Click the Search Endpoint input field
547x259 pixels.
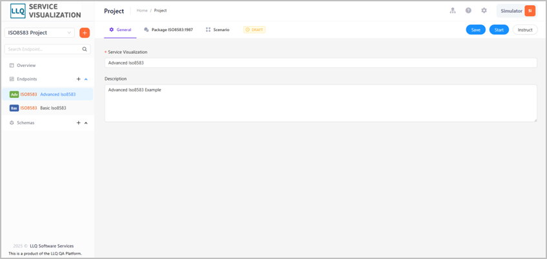point(47,49)
